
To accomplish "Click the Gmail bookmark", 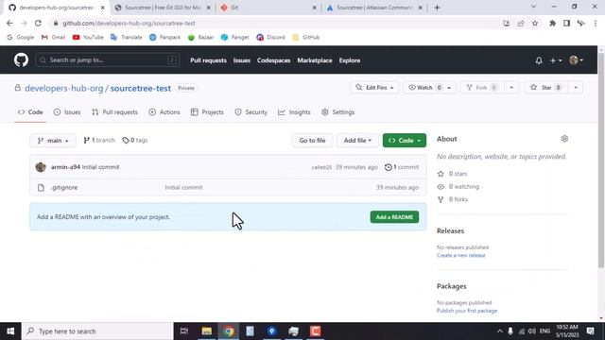I will (x=53, y=38).
